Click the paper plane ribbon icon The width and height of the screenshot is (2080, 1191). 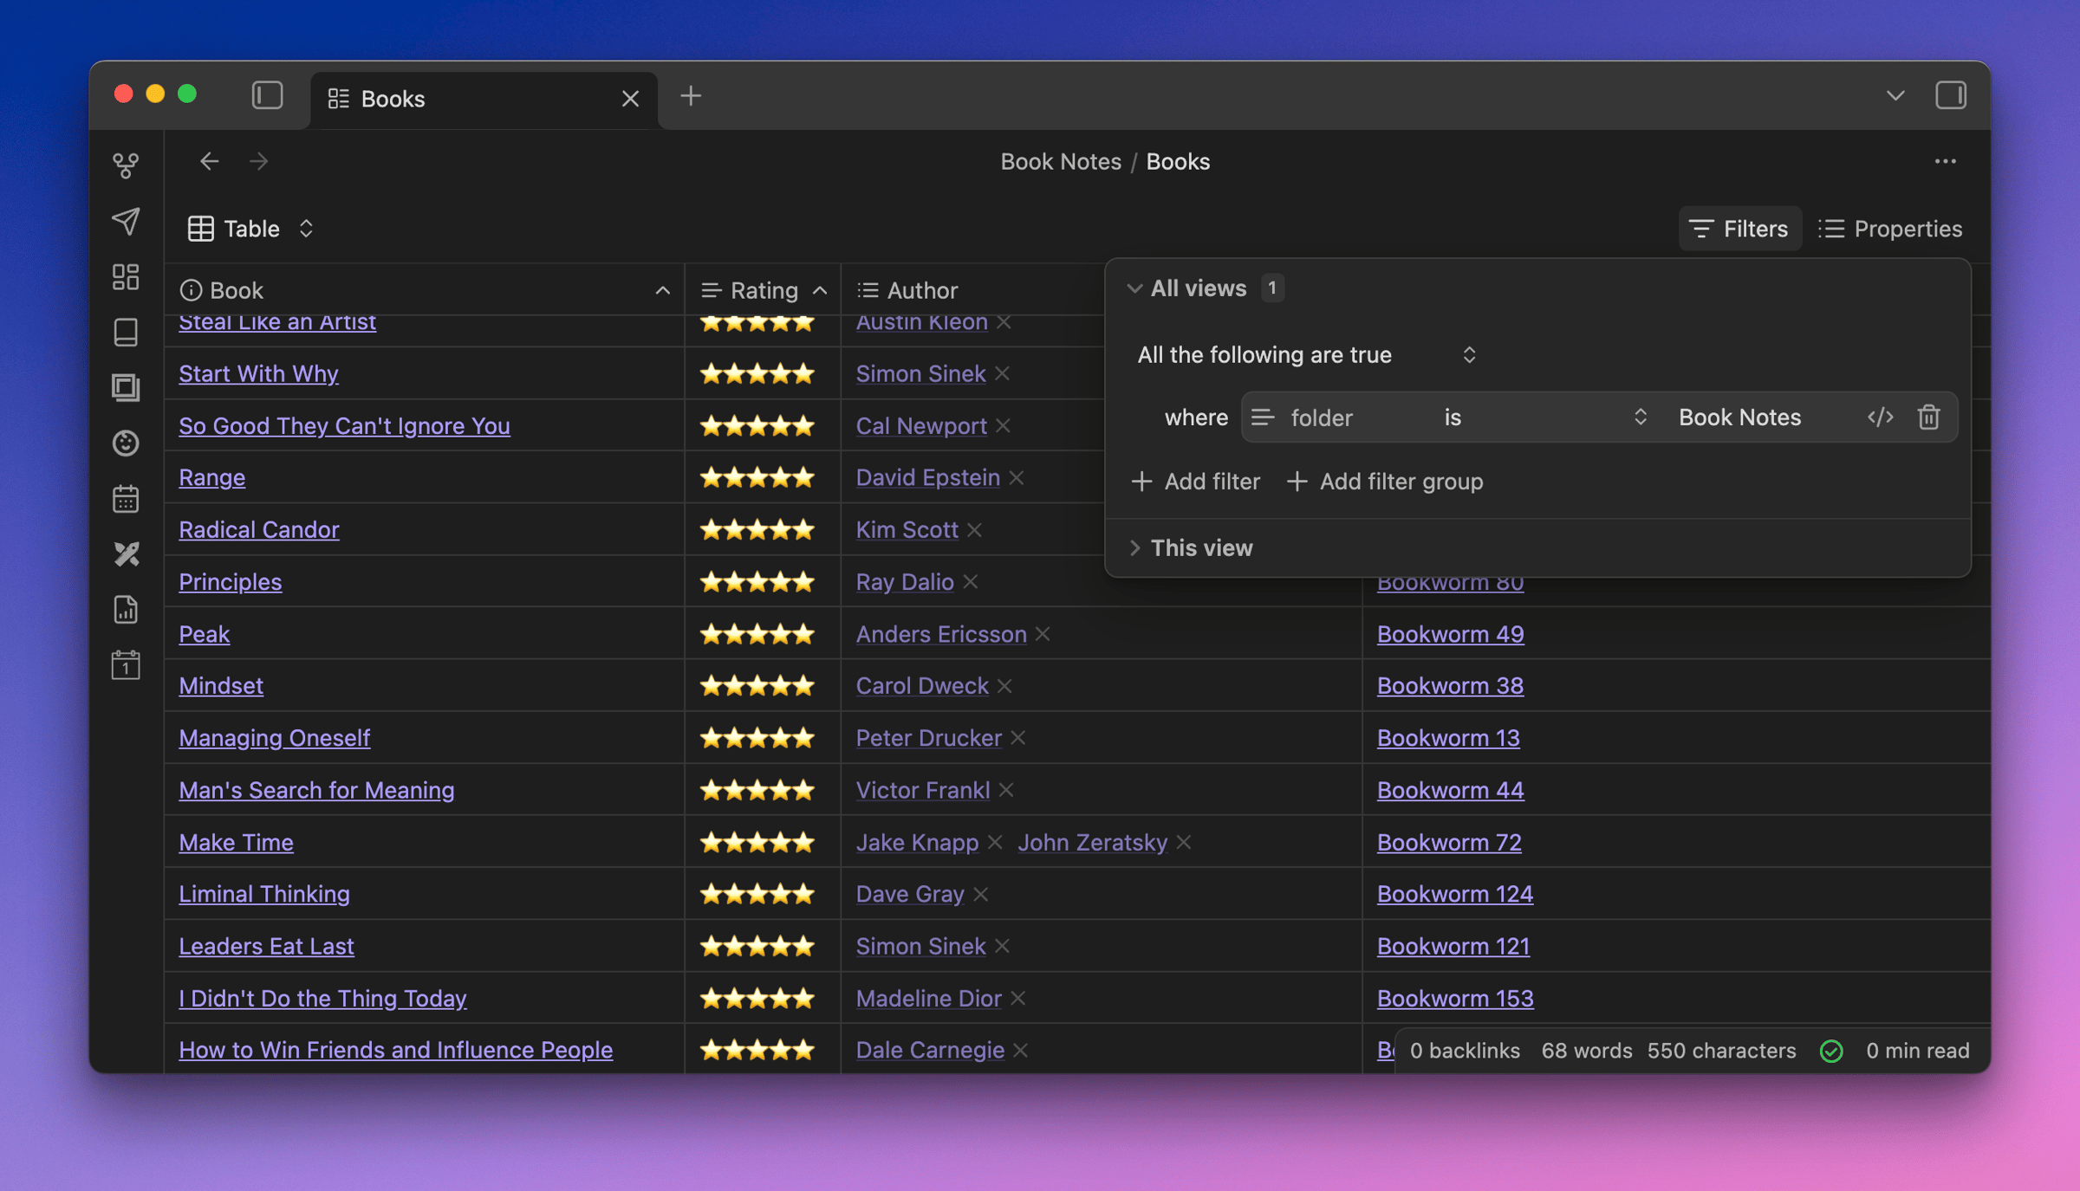[x=126, y=221]
